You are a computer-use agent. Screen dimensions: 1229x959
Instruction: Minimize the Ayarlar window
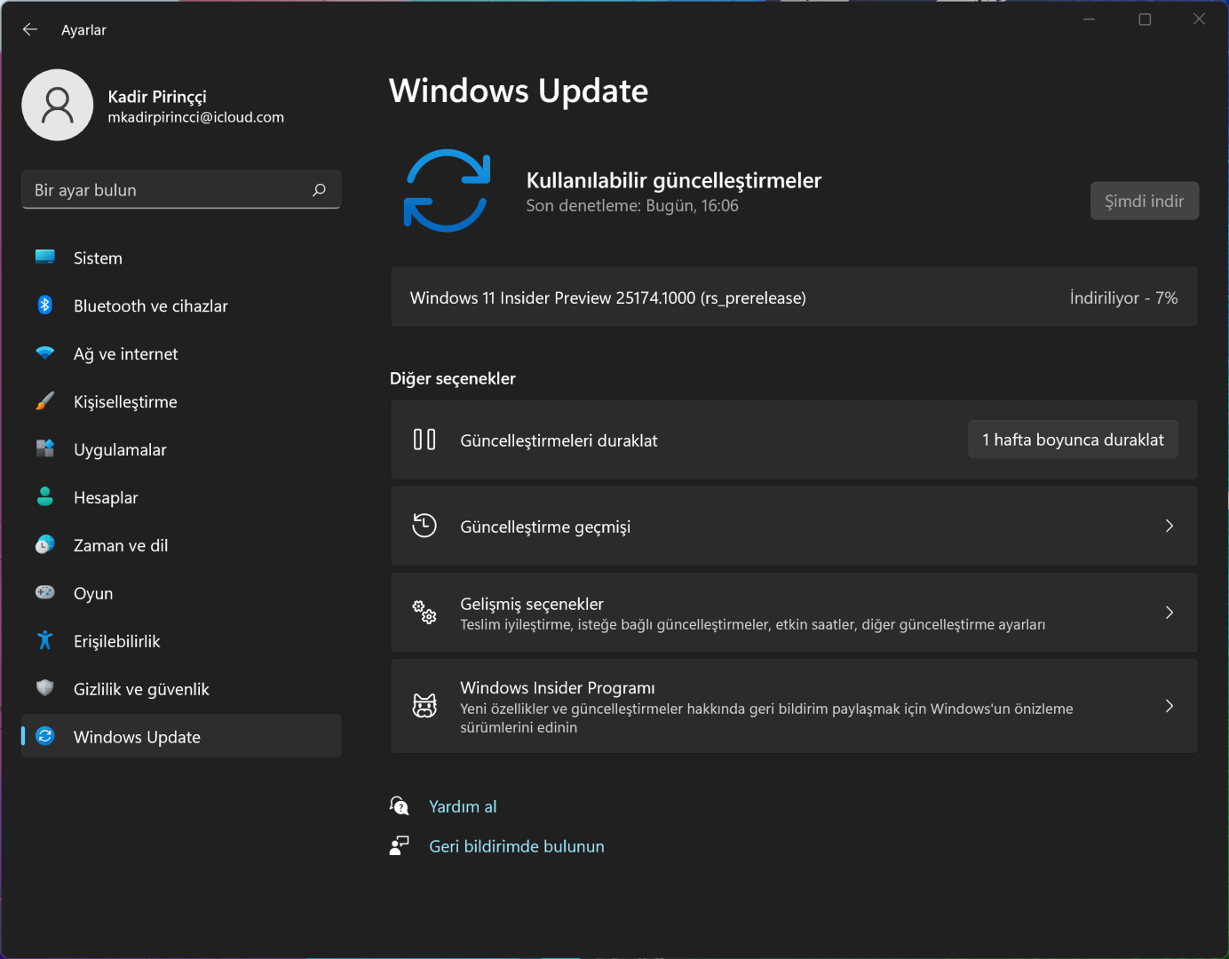pyautogui.click(x=1089, y=19)
